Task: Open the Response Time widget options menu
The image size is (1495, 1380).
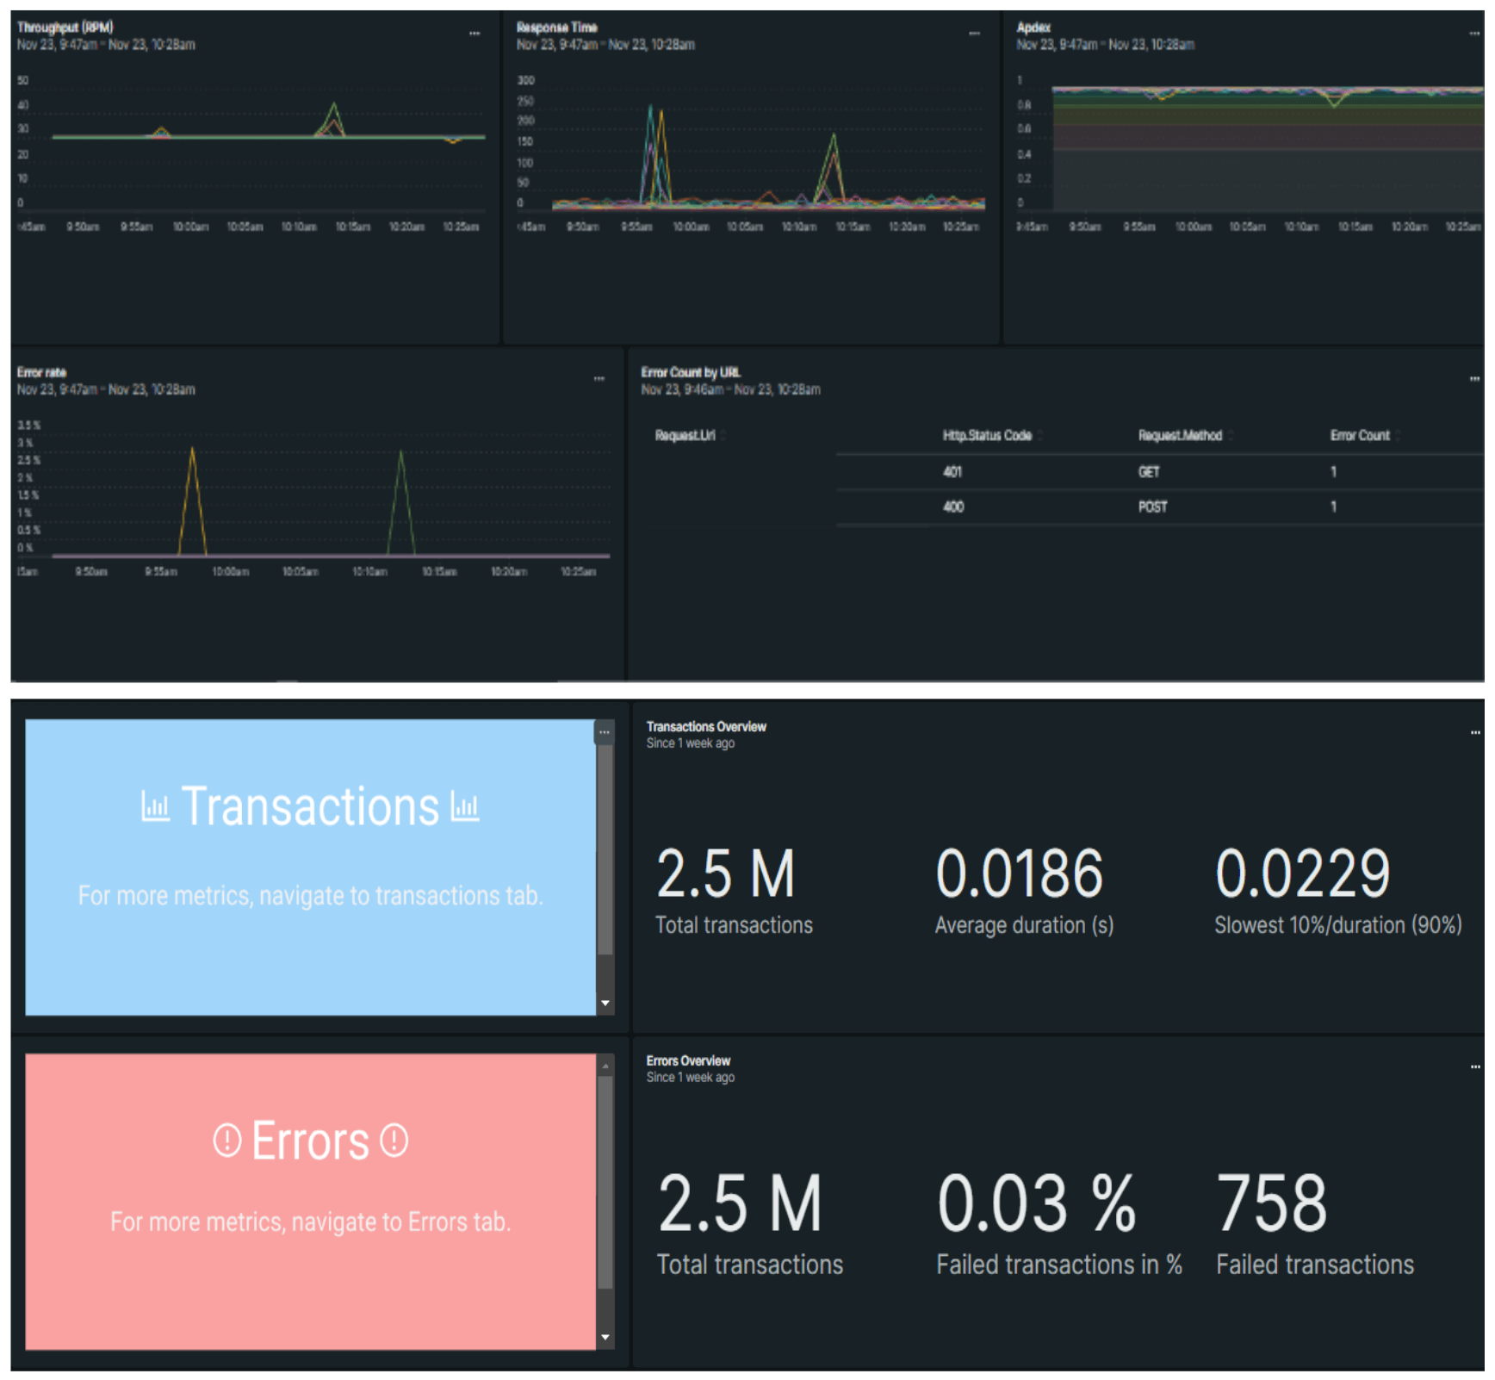Action: coord(974,34)
